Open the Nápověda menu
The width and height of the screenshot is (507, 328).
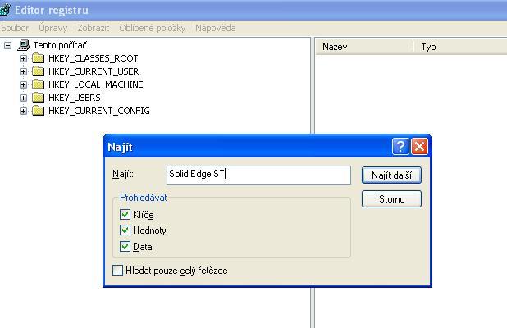[215, 28]
